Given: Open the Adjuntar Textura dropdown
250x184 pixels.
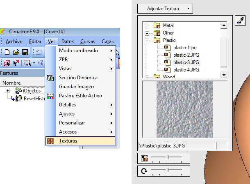Looking at the screenshot, I should [x=164, y=8].
